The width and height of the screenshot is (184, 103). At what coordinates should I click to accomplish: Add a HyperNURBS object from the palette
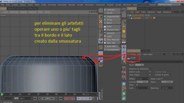[112, 17]
